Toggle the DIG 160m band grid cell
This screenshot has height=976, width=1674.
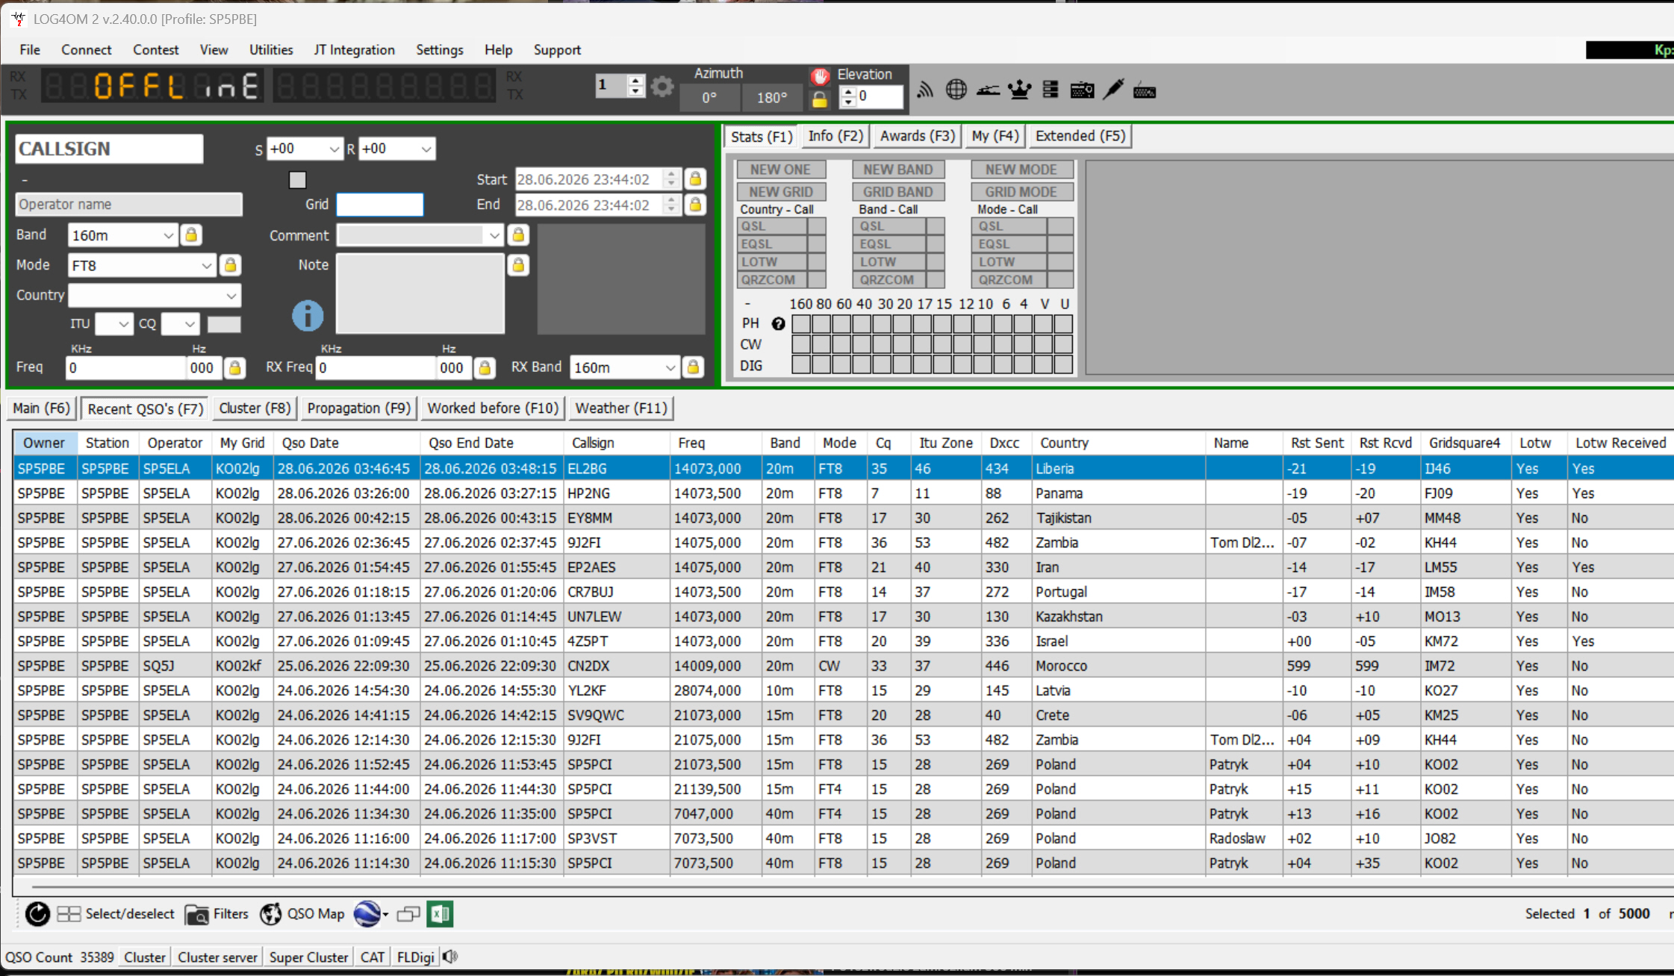pos(801,365)
